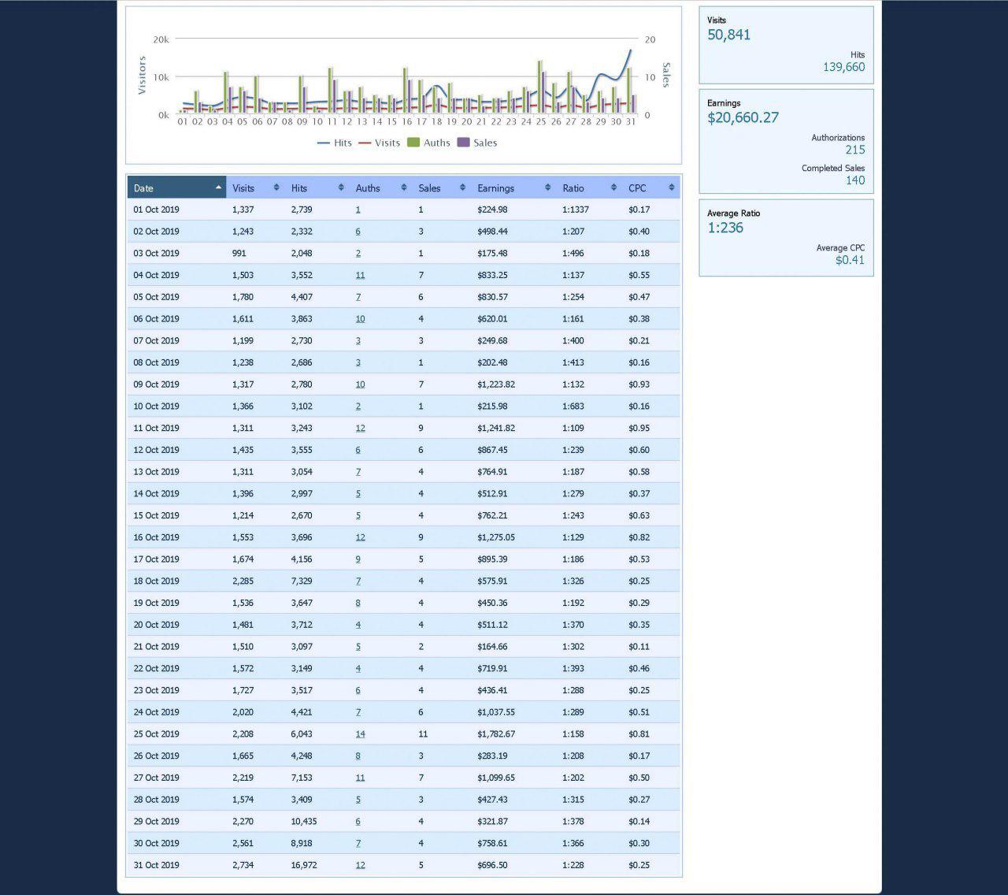Click the sort arrow in Date column header
The image size is (1008, 895).
[218, 188]
